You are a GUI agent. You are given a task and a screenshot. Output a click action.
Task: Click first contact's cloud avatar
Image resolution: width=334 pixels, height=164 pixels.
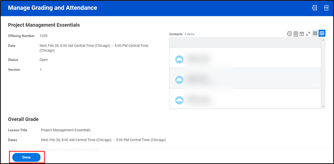click(179, 59)
